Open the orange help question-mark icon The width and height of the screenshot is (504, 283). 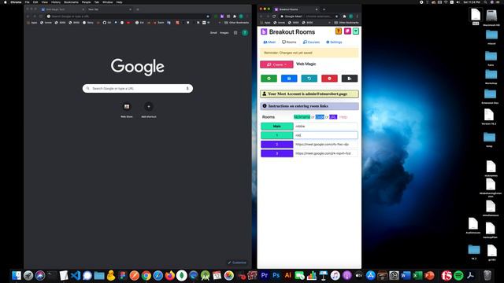click(x=339, y=31)
